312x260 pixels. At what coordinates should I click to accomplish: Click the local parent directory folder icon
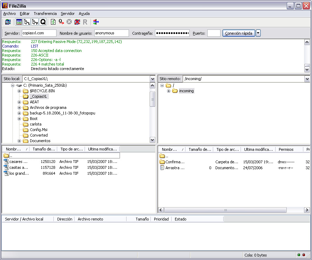coord(6,156)
